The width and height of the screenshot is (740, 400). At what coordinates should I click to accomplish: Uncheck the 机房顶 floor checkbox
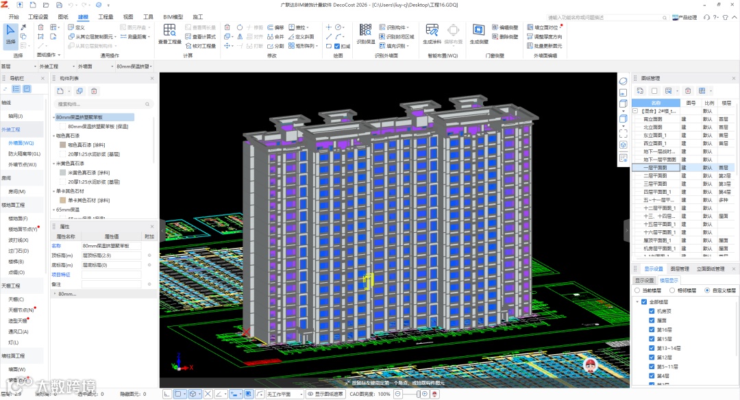pos(652,312)
